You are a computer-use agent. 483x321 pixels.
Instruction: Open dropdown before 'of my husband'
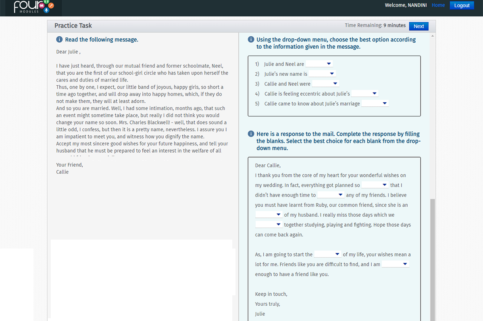(269, 214)
